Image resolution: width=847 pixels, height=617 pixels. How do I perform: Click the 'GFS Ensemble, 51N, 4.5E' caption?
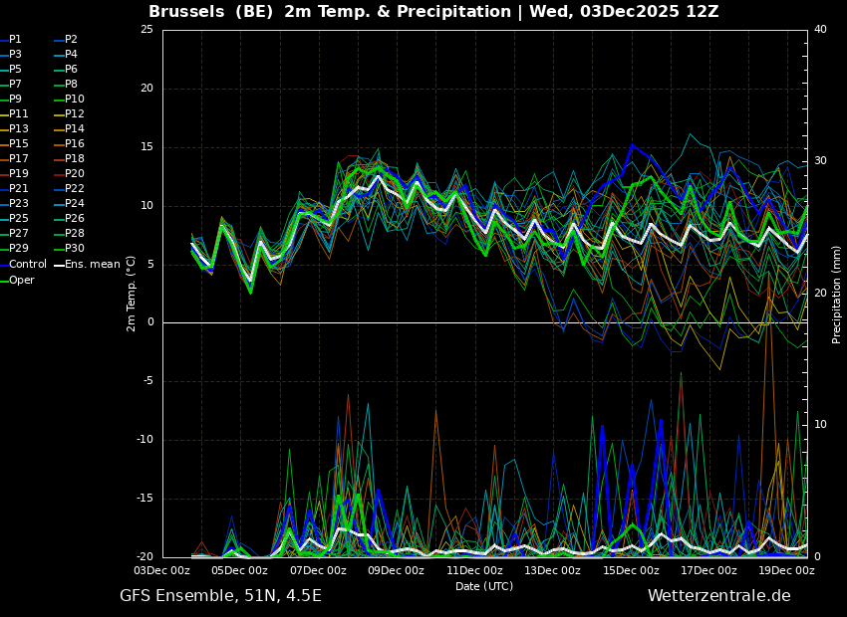tap(220, 596)
